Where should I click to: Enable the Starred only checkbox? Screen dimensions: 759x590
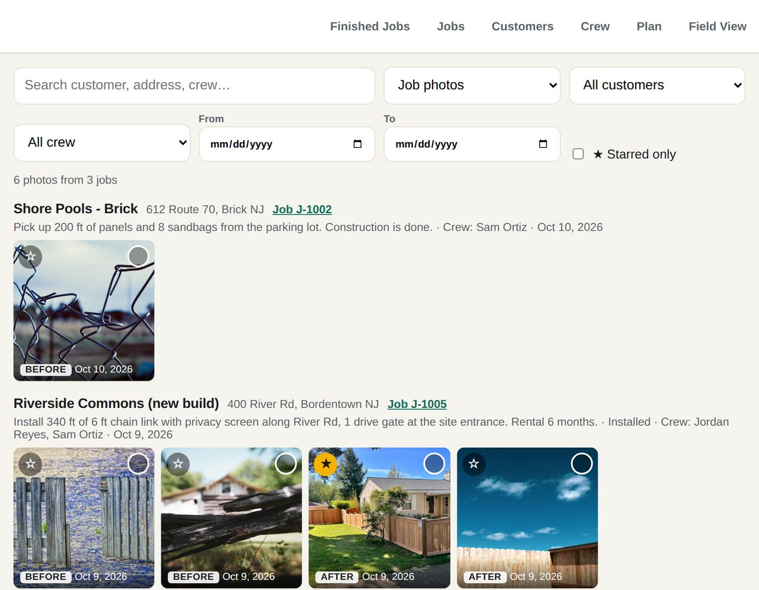(578, 154)
